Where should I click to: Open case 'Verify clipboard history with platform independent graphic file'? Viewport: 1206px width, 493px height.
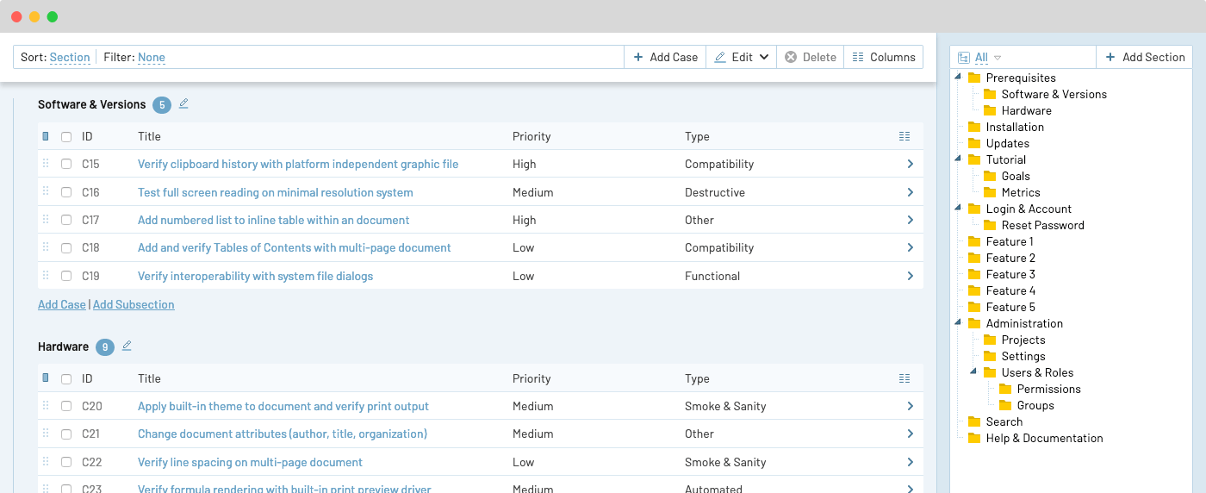(x=298, y=164)
